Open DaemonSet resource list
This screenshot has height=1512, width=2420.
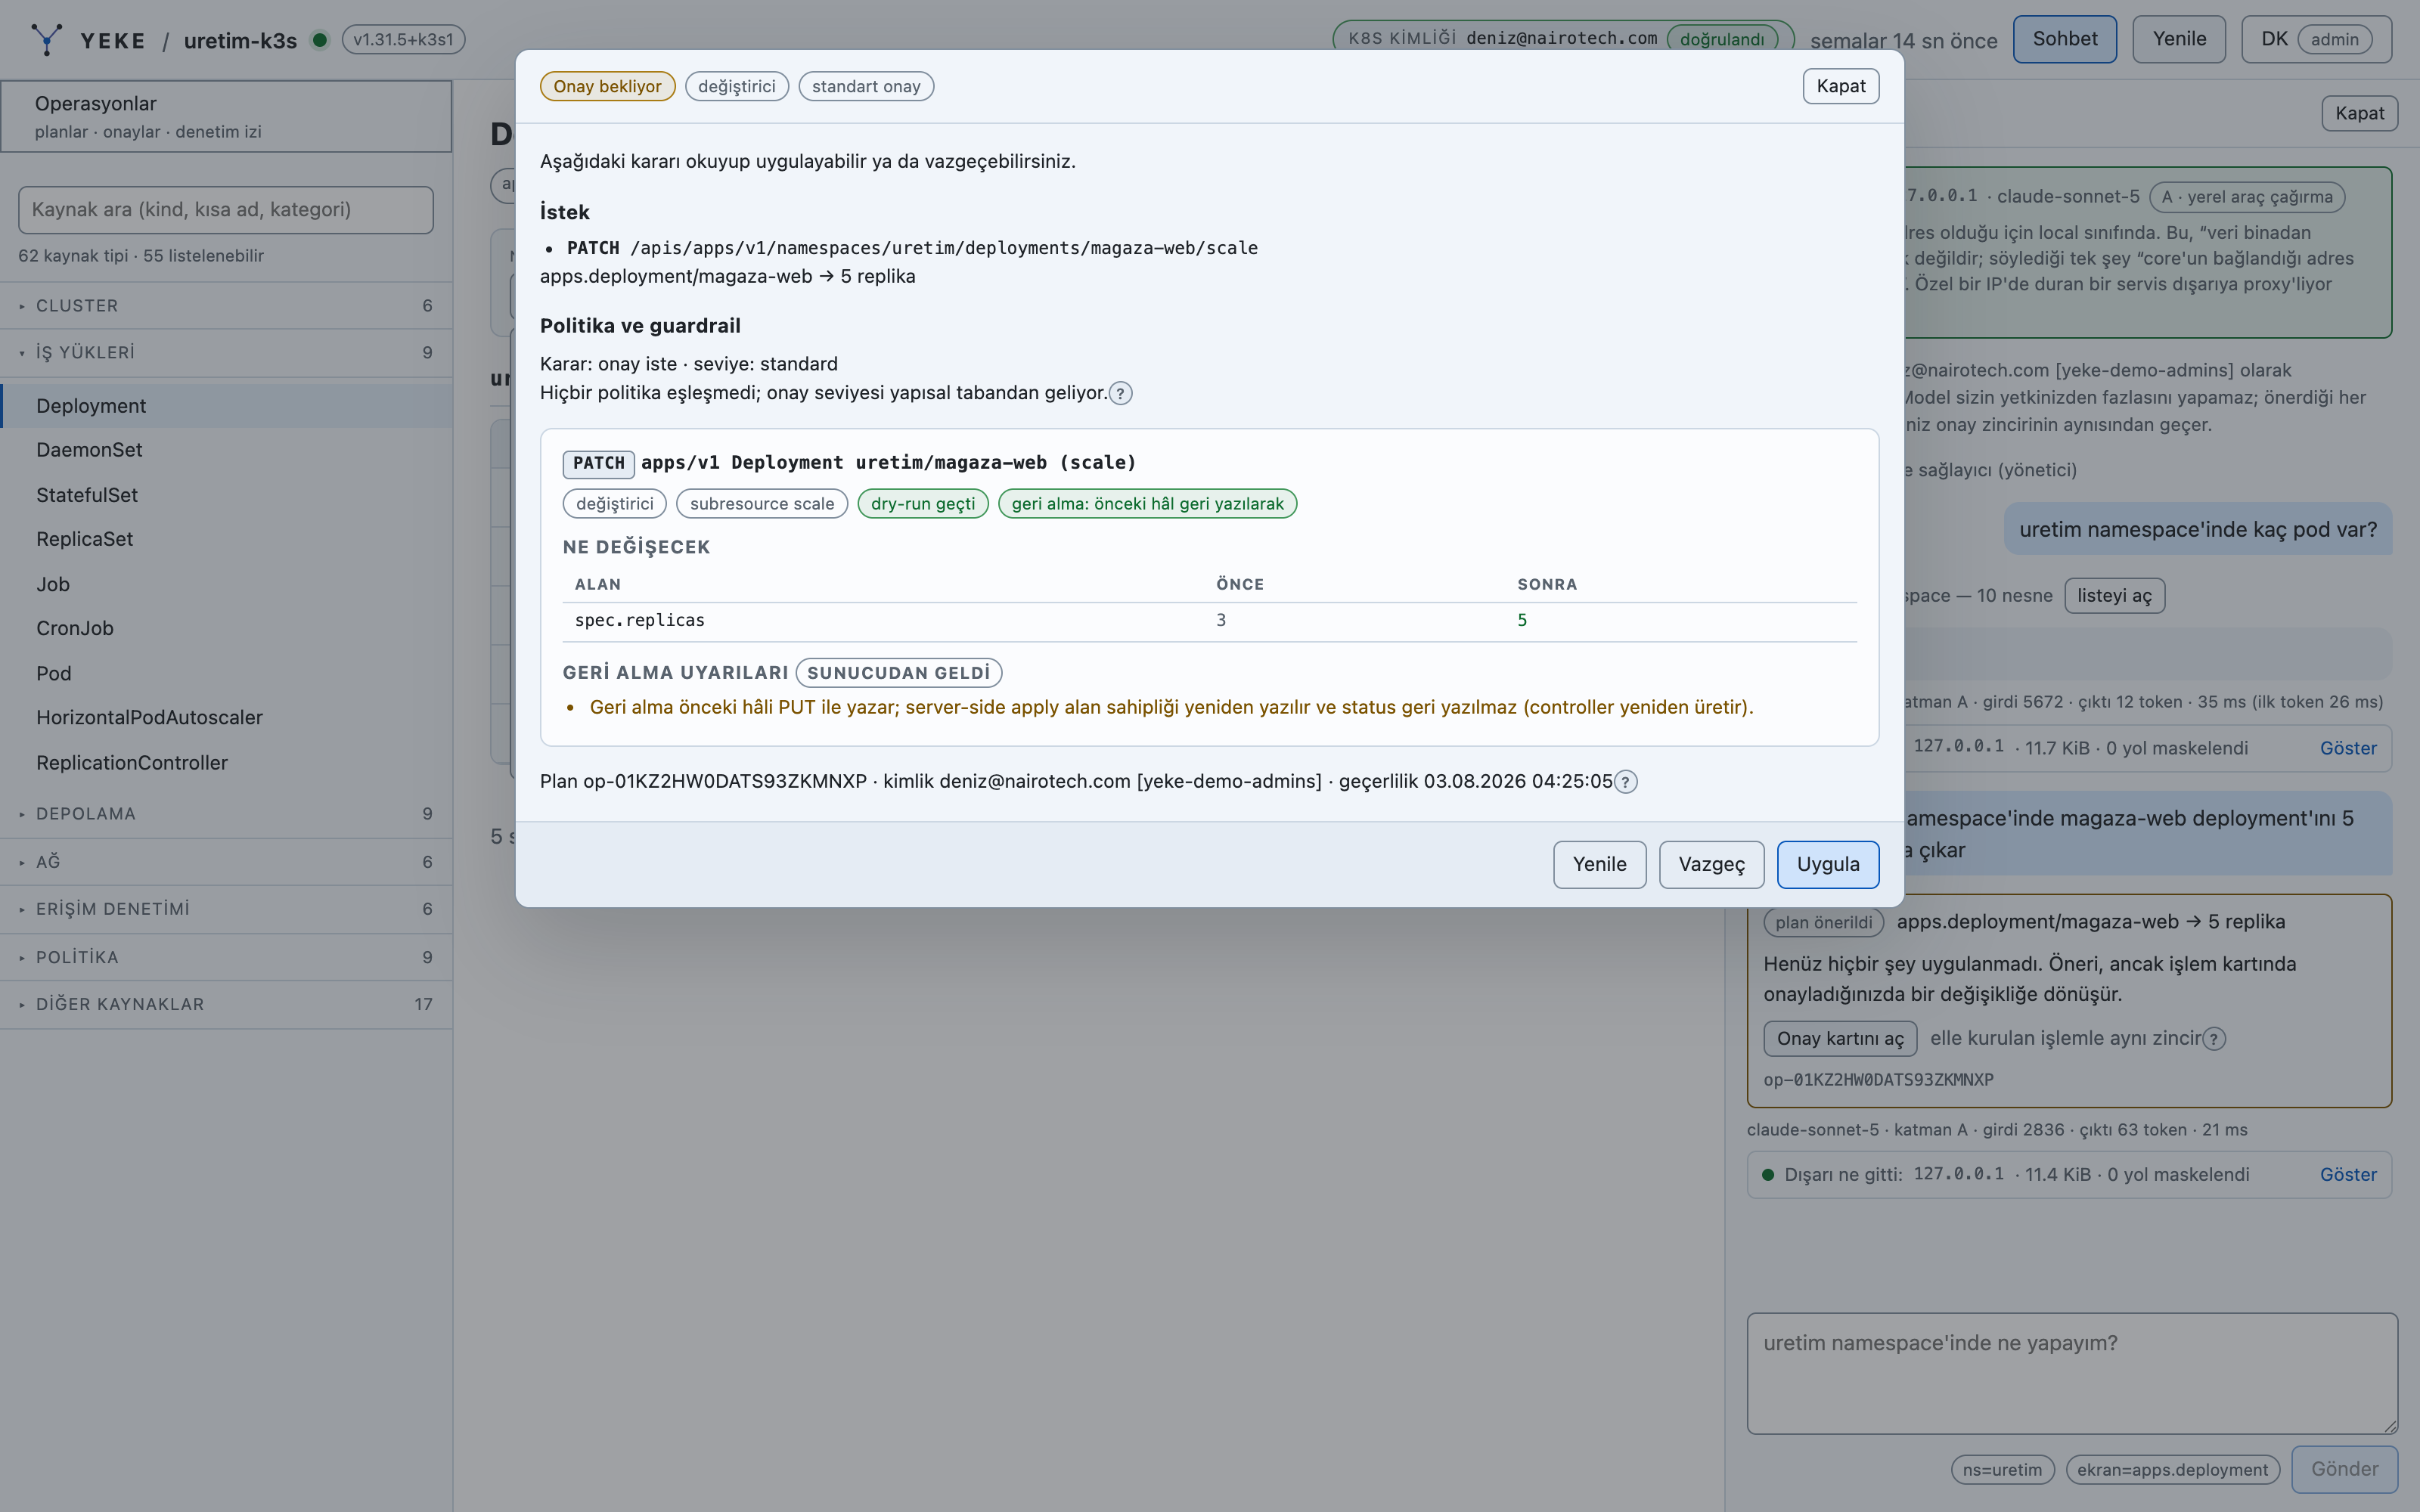(226, 450)
